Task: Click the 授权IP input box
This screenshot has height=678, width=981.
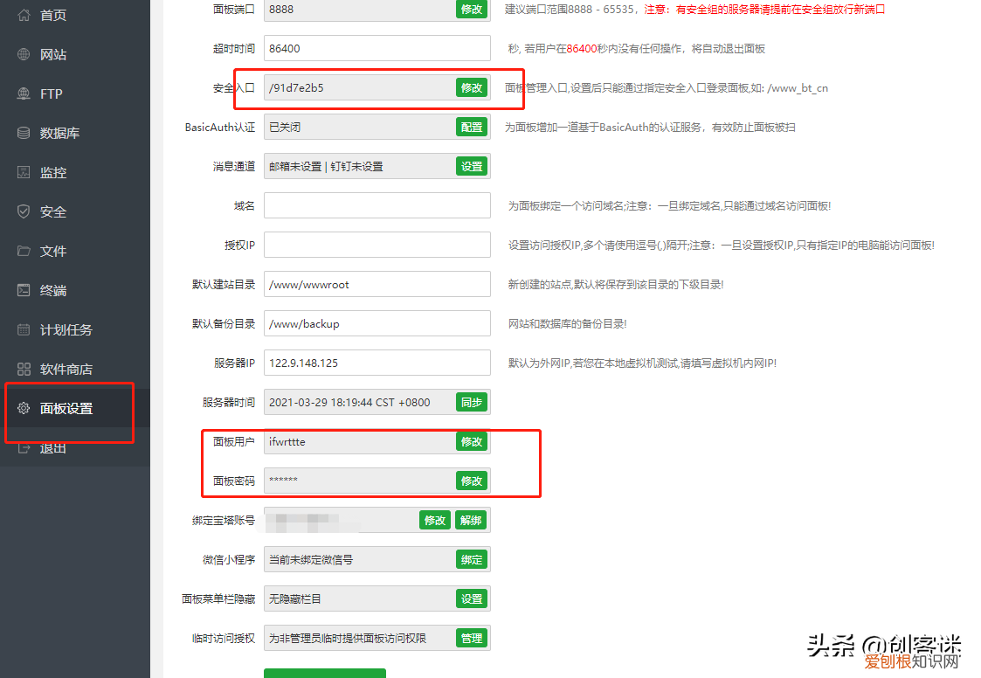Action: tap(377, 245)
